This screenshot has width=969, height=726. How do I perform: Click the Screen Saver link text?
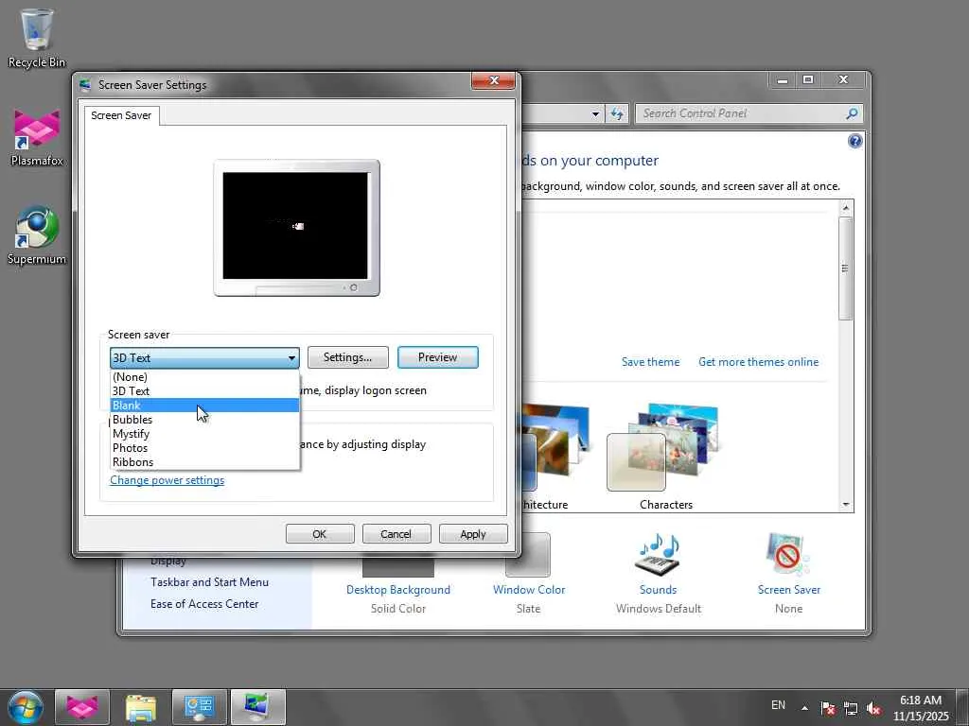coord(788,590)
